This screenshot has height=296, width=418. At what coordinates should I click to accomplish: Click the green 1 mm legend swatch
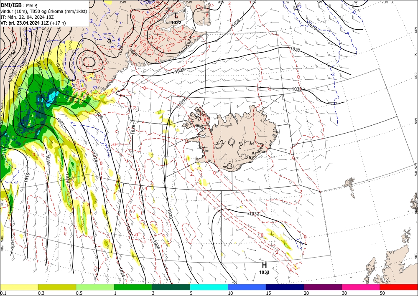[133, 287]
